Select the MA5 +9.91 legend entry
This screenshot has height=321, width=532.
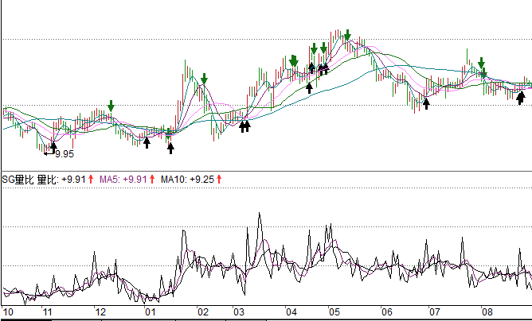click(x=123, y=179)
